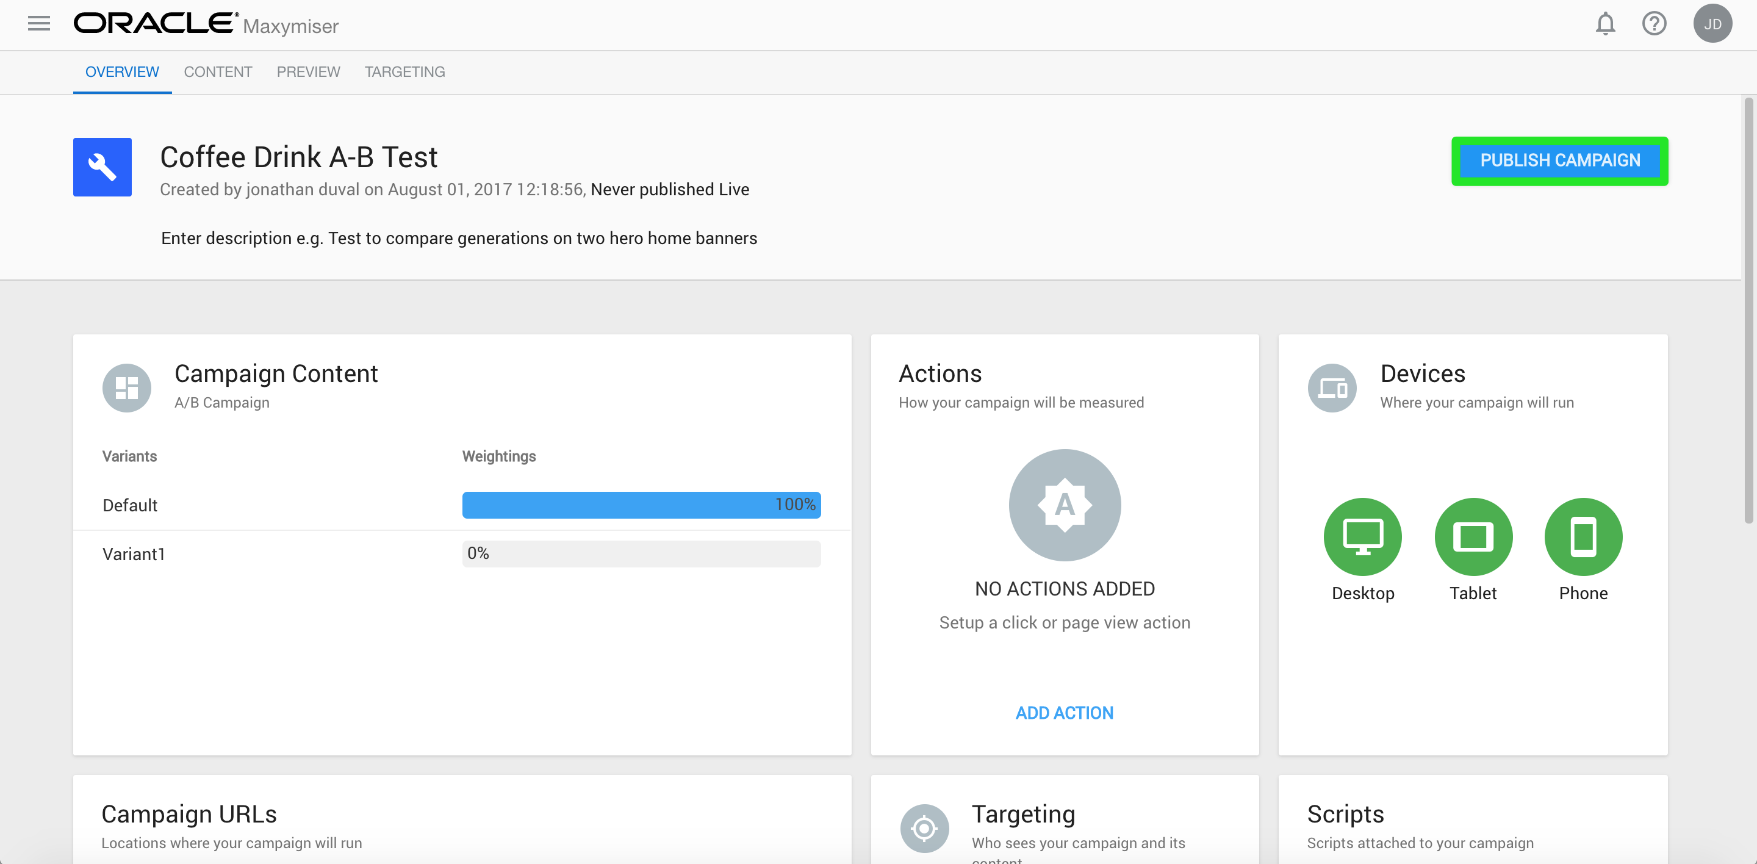Screen dimensions: 1757x864
Task: Click the large Actions badge icon
Action: point(1064,505)
